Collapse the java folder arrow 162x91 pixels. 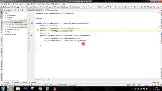click(x=6, y=18)
